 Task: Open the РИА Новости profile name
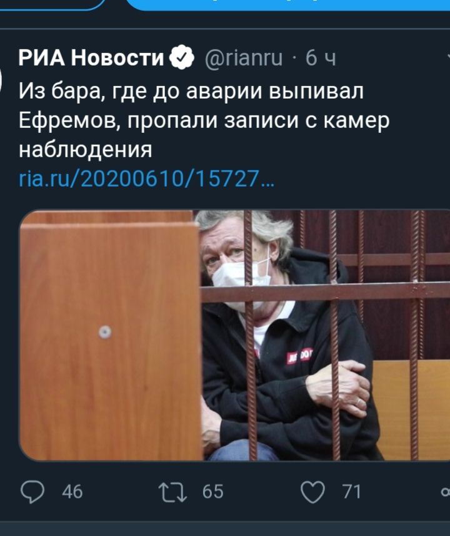[91, 57]
